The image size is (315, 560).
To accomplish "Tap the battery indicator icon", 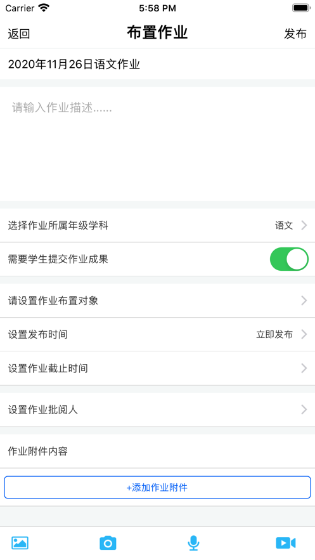I will pyautogui.click(x=300, y=8).
